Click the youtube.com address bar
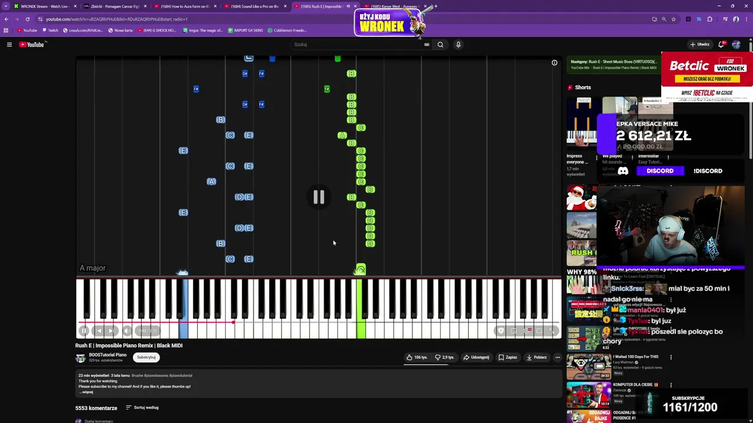 click(341, 19)
